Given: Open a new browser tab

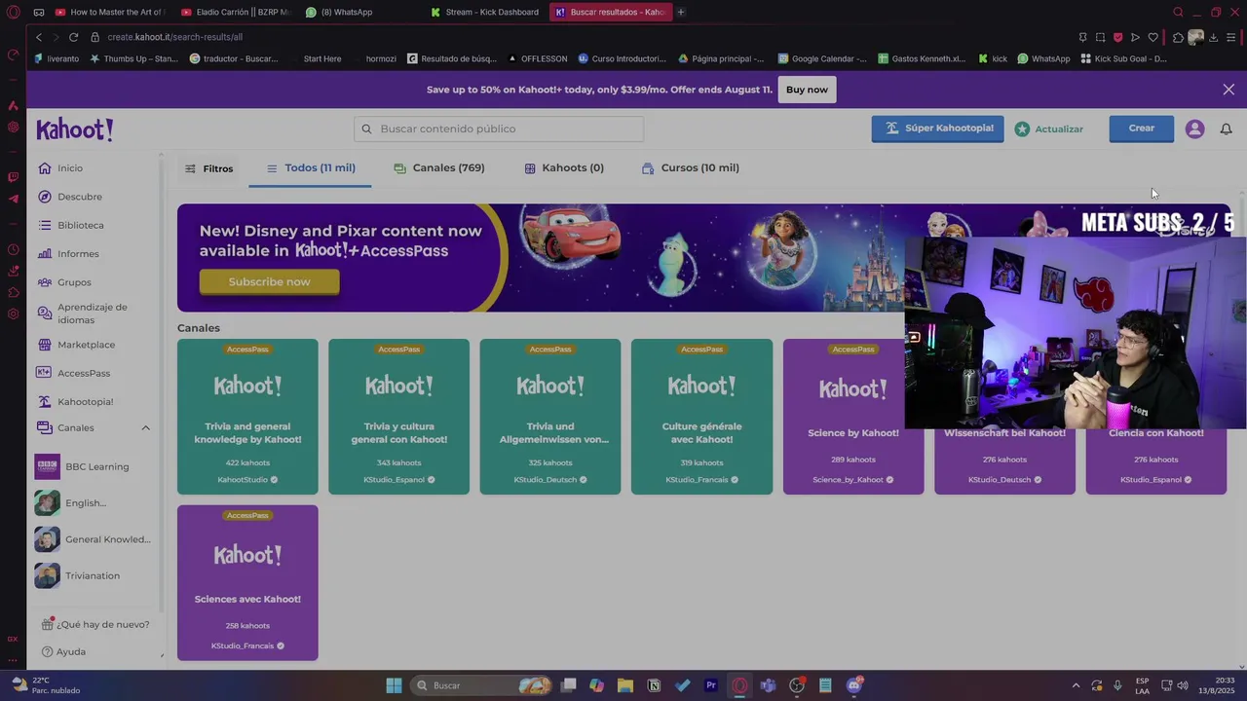Looking at the screenshot, I should tap(681, 12).
